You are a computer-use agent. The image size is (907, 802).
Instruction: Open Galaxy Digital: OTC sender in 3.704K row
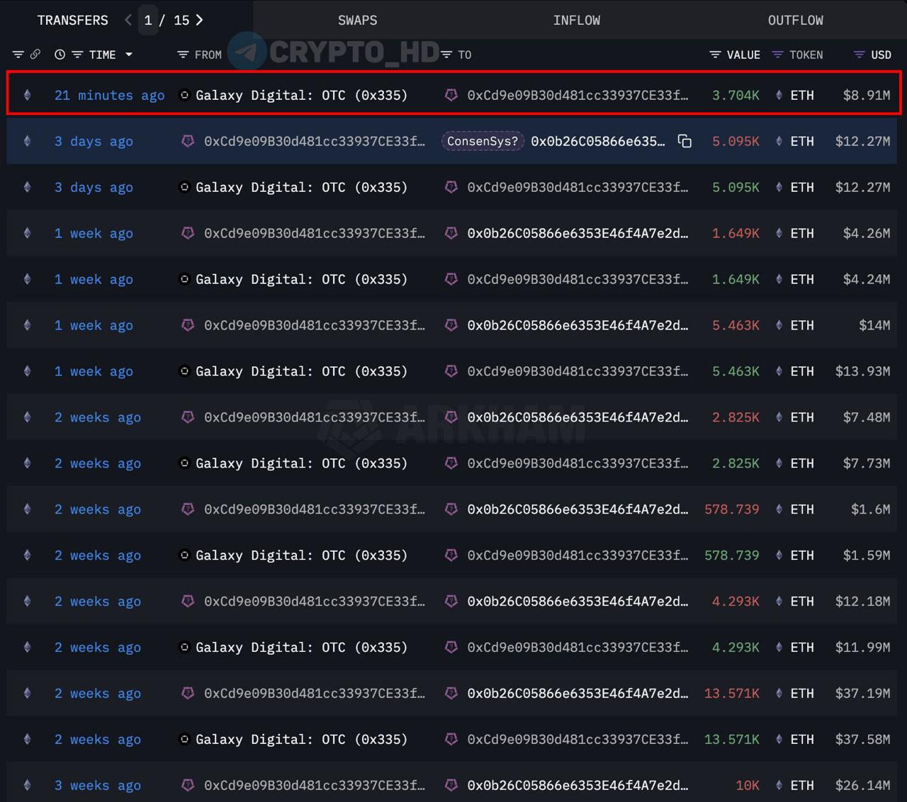(302, 95)
